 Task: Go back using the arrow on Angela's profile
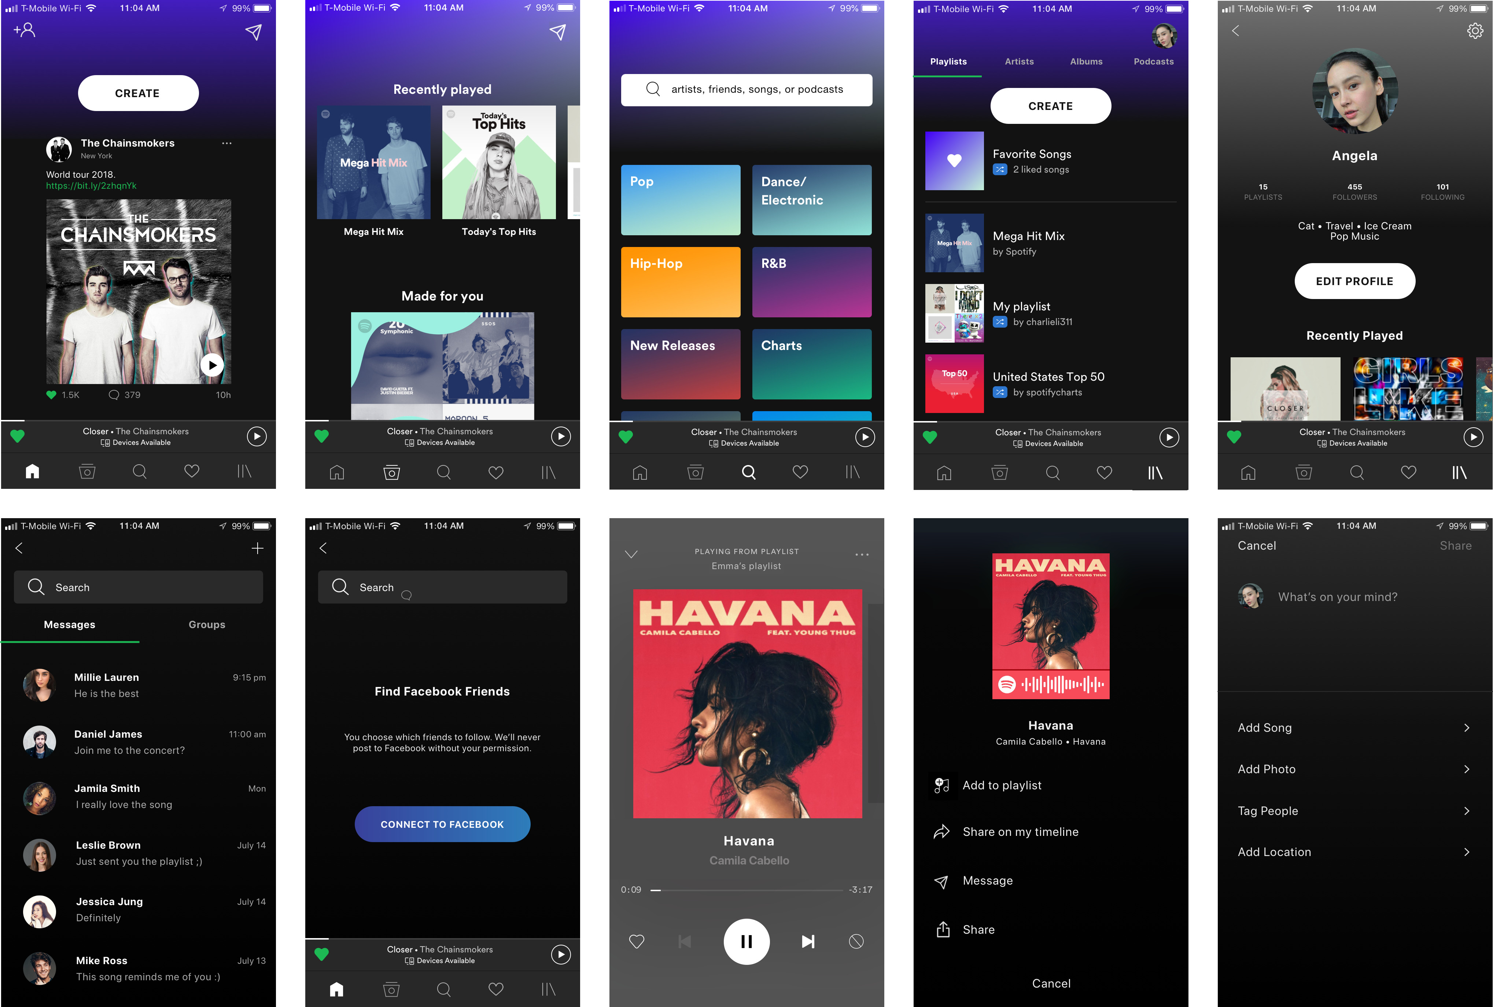point(1235,31)
